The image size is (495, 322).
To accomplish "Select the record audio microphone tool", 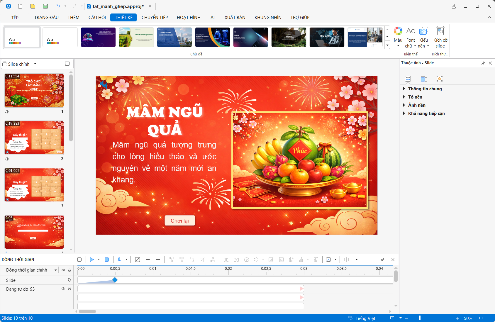I will tap(119, 260).
